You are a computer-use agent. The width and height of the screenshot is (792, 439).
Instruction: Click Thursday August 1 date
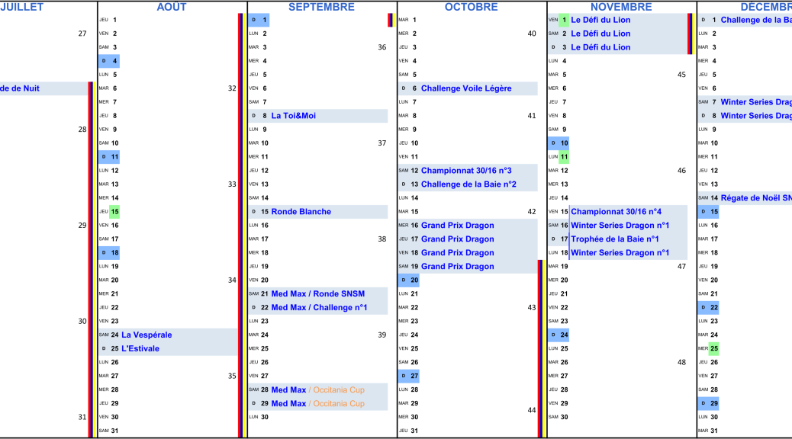coord(114,20)
